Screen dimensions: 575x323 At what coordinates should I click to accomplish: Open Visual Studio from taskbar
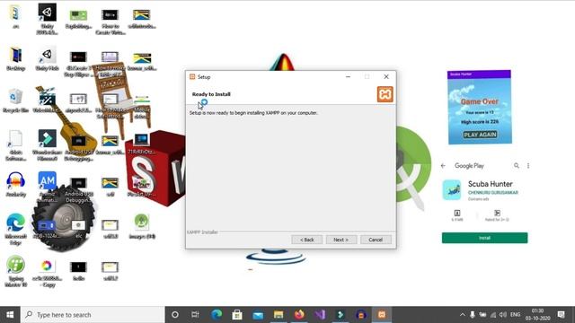(x=320, y=315)
